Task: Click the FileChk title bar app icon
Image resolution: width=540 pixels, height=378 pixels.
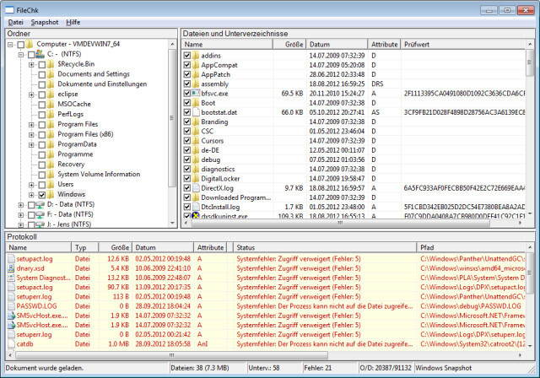Action: pyautogui.click(x=9, y=10)
